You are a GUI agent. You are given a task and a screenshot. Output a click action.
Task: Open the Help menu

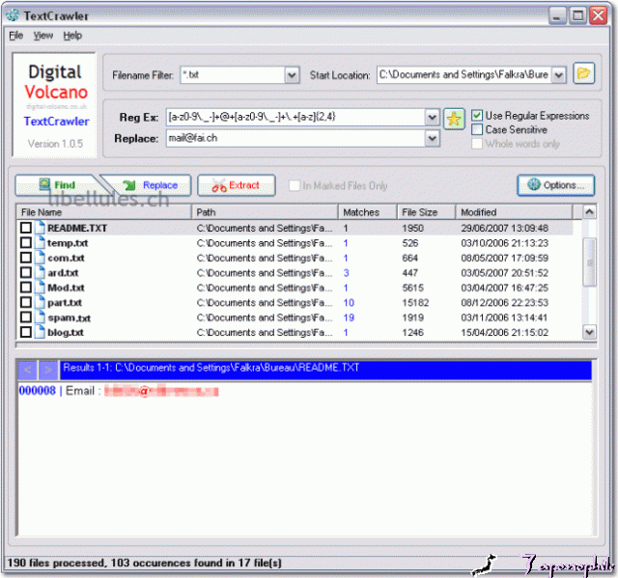[72, 36]
